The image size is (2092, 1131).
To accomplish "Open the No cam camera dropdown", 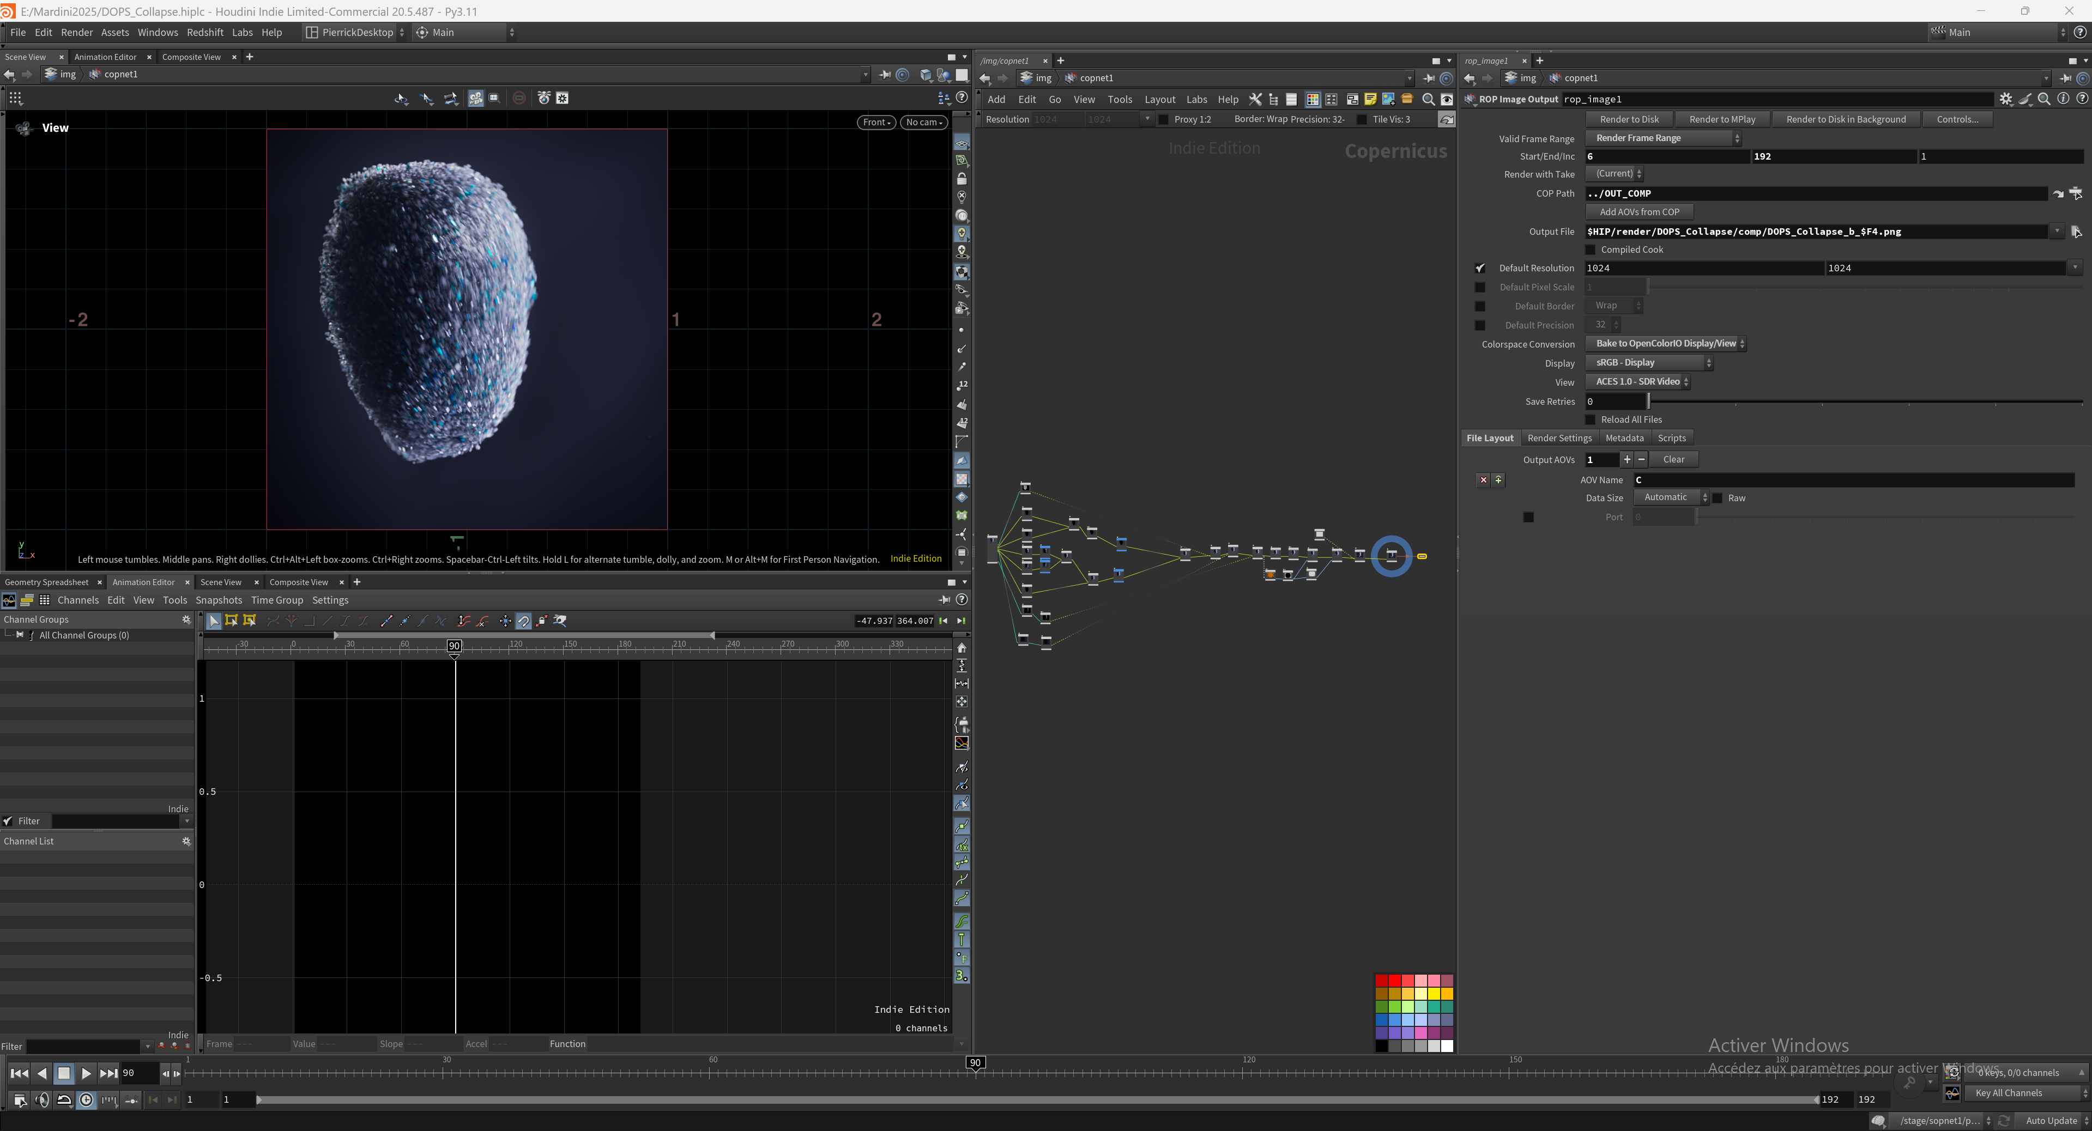I will coord(924,123).
